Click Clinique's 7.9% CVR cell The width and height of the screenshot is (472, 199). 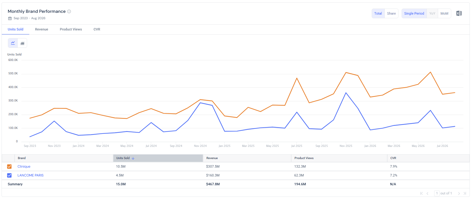pos(394,166)
